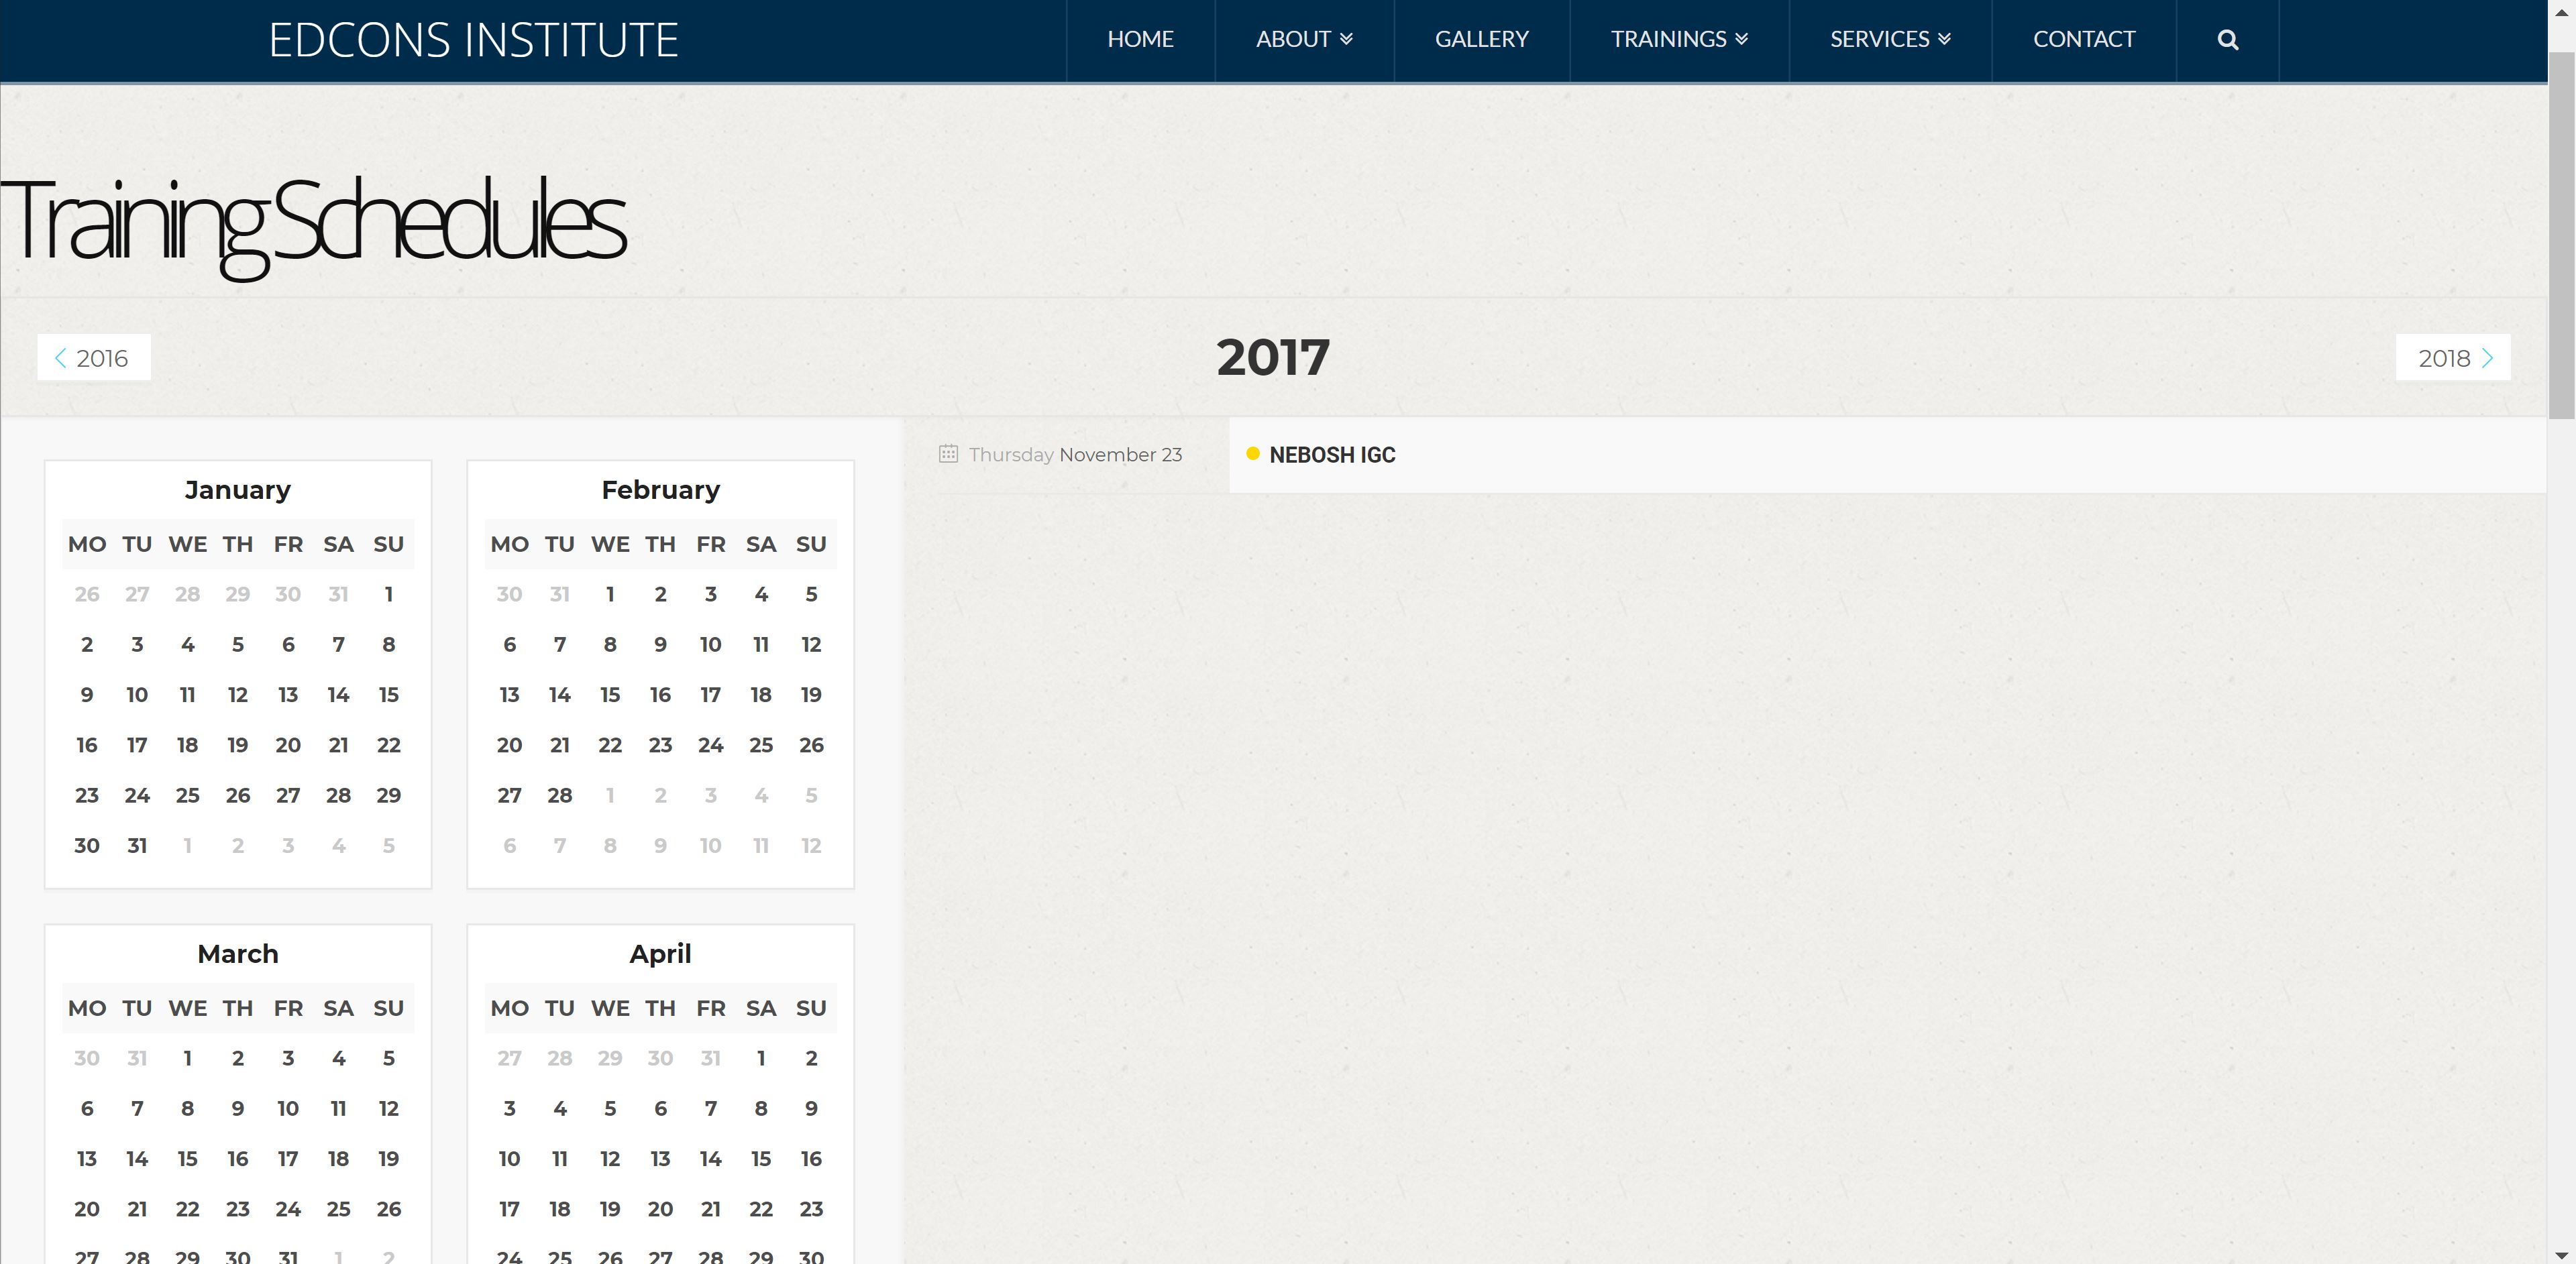The image size is (2576, 1264).
Task: Select January 16 in the calendar
Action: [x=87, y=746]
